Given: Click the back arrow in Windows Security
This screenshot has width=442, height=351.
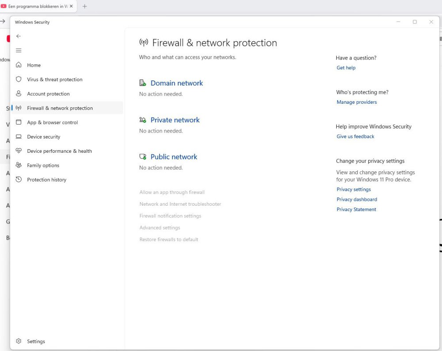Looking at the screenshot, I should point(19,36).
